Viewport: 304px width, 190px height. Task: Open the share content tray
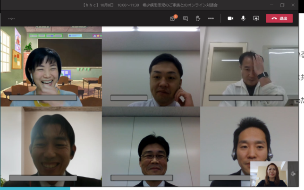coord(256,18)
